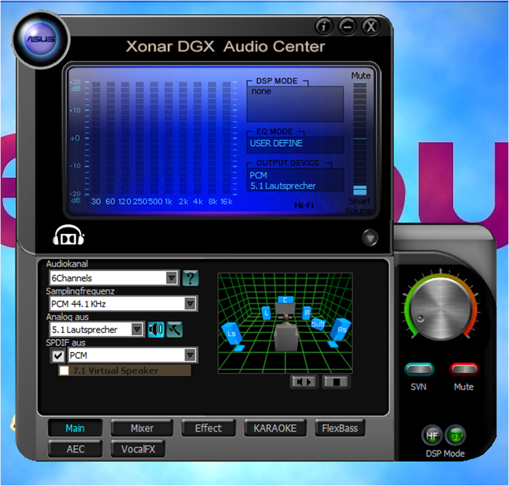The image size is (509, 486).
Task: Click the 16k equalizer band
Action: click(227, 139)
